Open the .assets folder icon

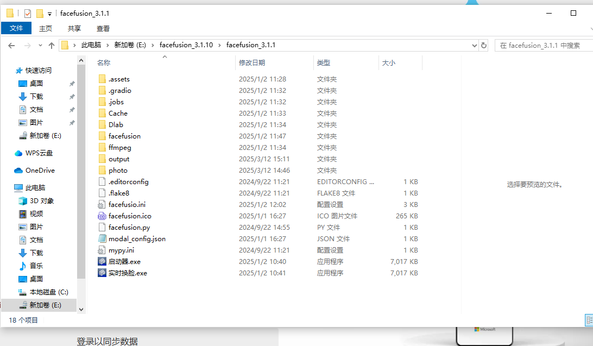[x=102, y=79]
